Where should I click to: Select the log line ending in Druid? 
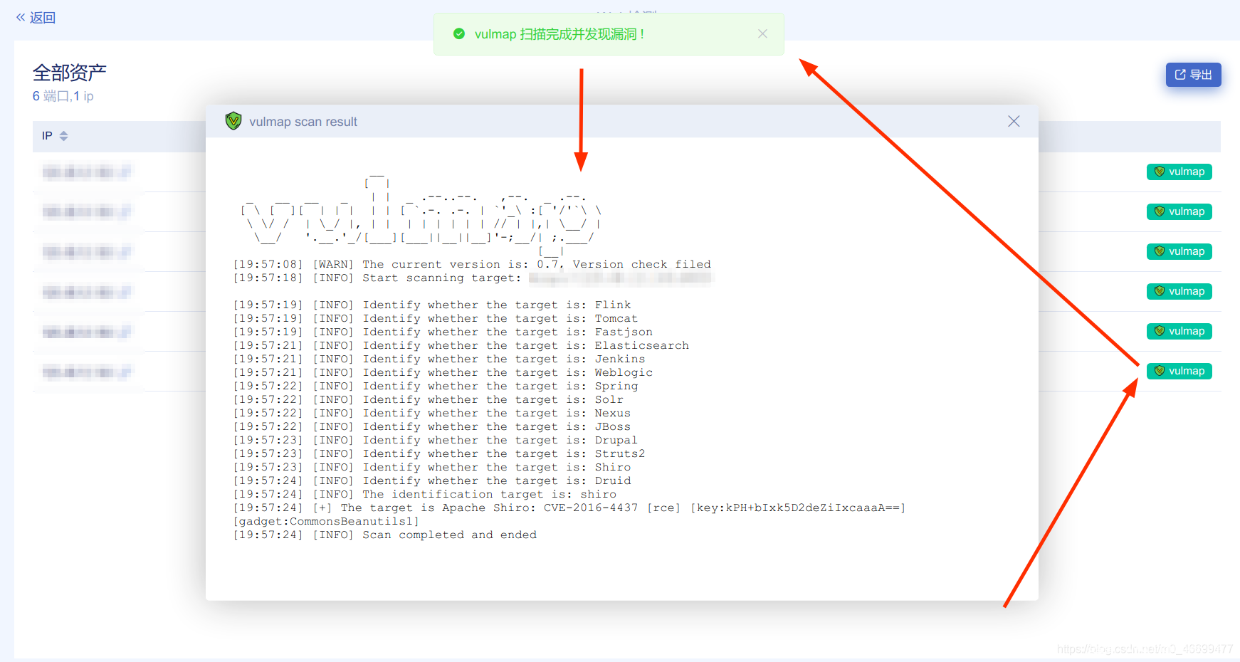[432, 481]
